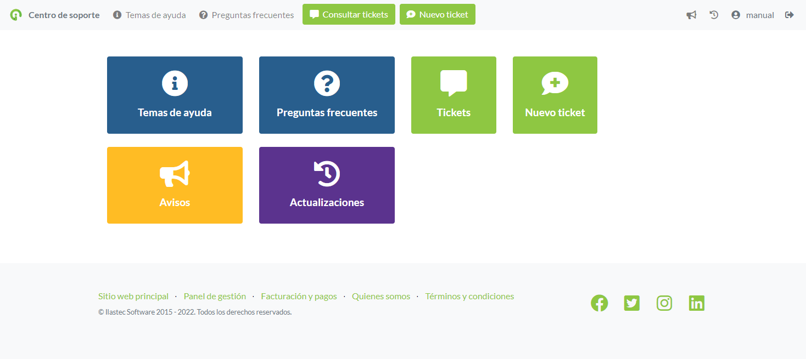
Task: Follow the Sitio web principal link
Action: point(133,297)
